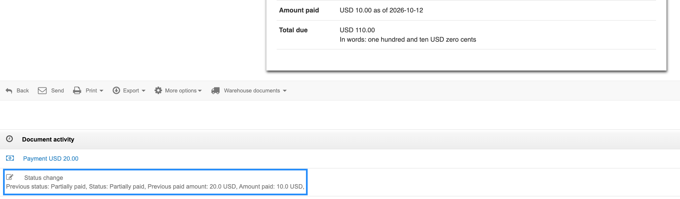Click the Export download icon
This screenshot has width=680, height=199.
point(116,90)
